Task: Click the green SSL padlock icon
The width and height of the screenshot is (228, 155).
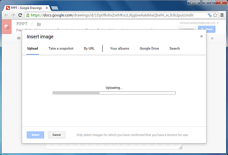Action: tap(28, 15)
